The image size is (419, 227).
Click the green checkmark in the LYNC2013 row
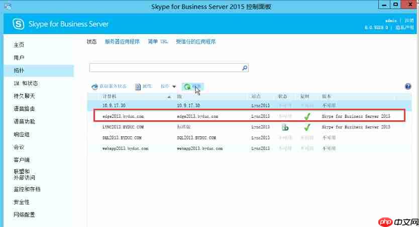[x=307, y=127]
